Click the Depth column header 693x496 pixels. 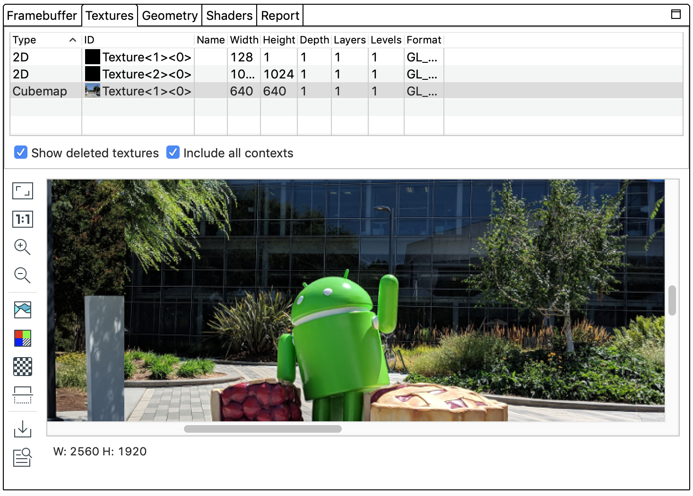tap(314, 40)
